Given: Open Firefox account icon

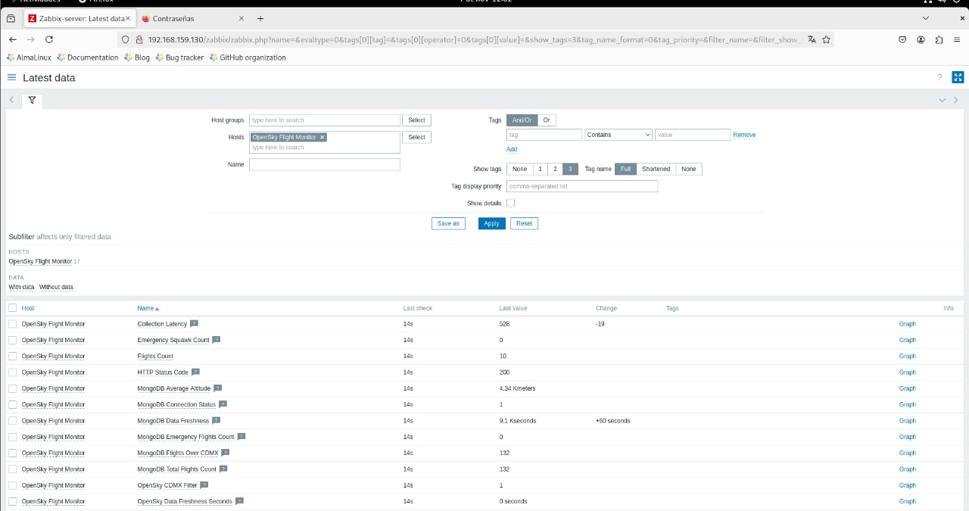Looking at the screenshot, I should click(921, 39).
